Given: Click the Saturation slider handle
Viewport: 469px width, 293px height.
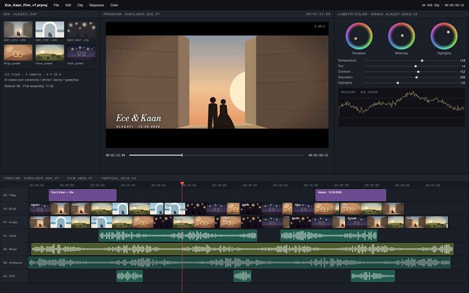Looking at the screenshot, I should click(x=417, y=77).
